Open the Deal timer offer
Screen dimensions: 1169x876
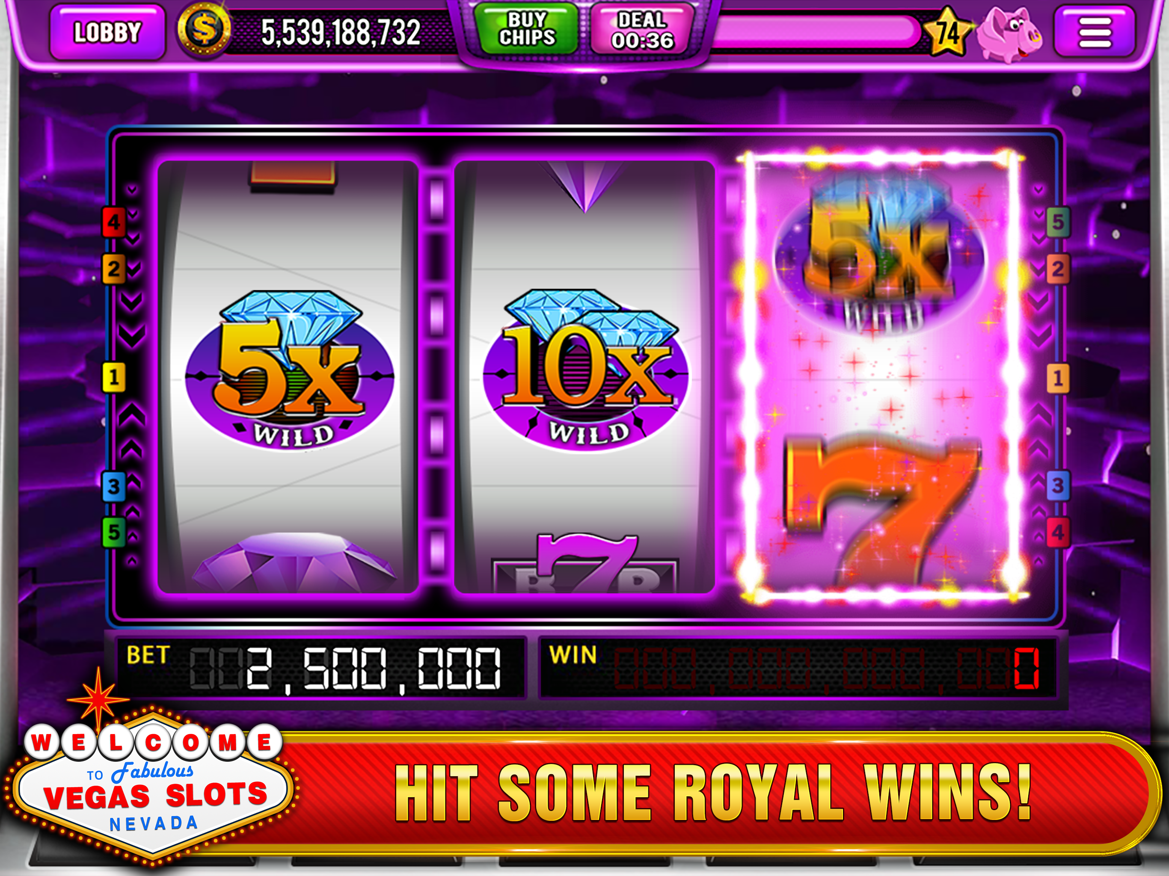coord(642,29)
